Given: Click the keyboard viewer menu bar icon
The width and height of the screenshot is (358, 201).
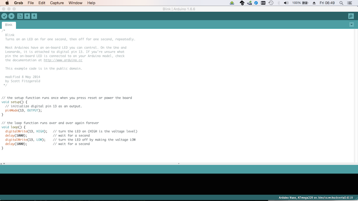Looking at the screenshot, I should pyautogui.click(x=263, y=3).
